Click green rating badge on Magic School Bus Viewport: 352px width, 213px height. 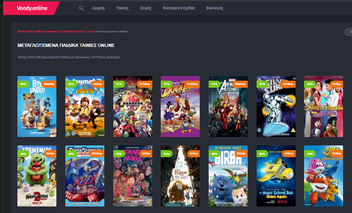coord(262,153)
